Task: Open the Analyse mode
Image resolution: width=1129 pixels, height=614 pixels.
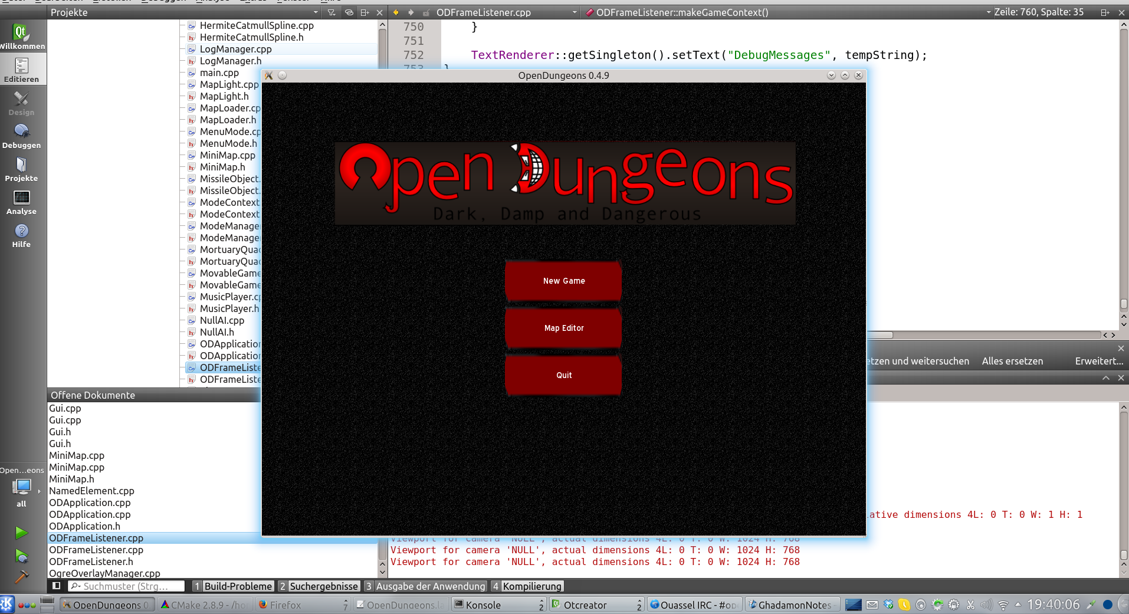Action: pyautogui.click(x=22, y=202)
